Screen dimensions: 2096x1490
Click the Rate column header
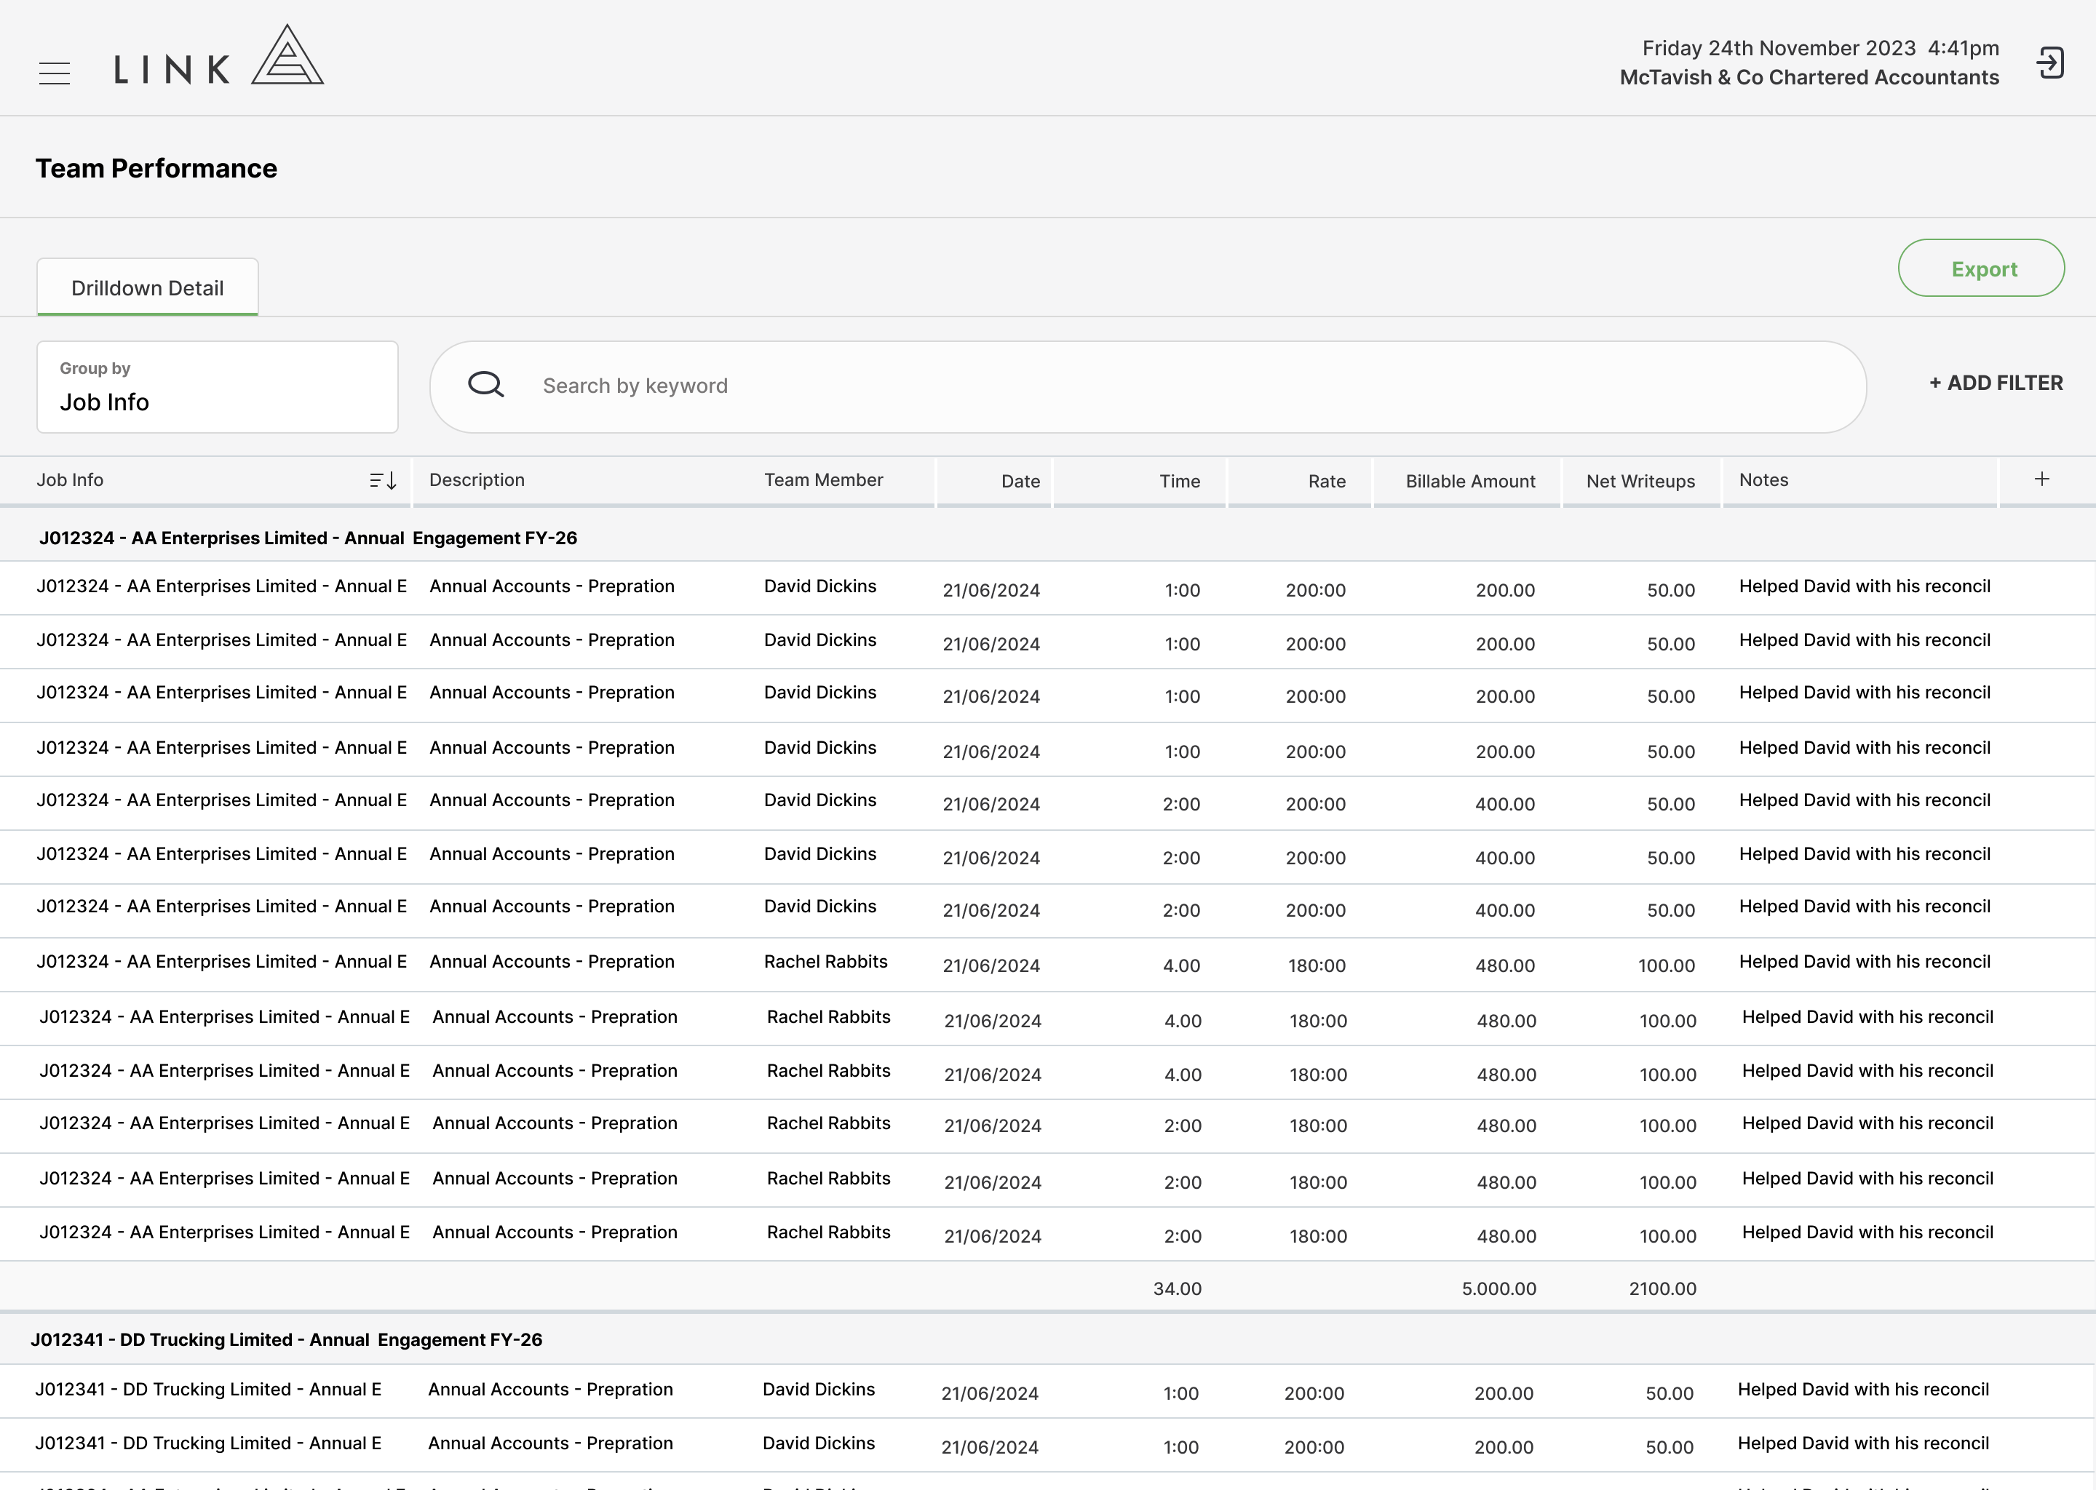pos(1326,482)
